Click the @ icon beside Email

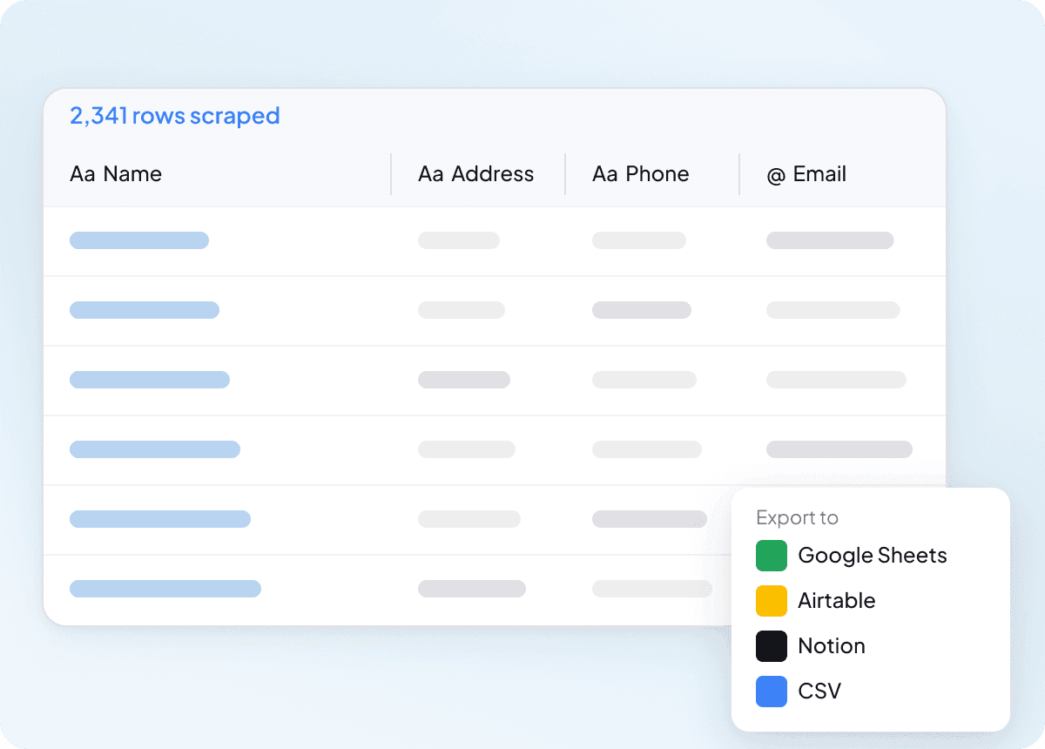point(776,174)
